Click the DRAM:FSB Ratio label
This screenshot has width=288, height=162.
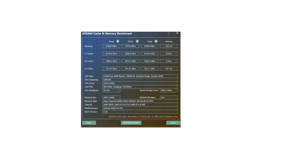point(148,98)
